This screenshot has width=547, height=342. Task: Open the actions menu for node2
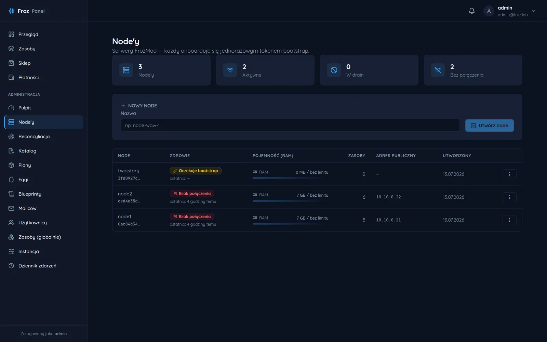click(509, 197)
